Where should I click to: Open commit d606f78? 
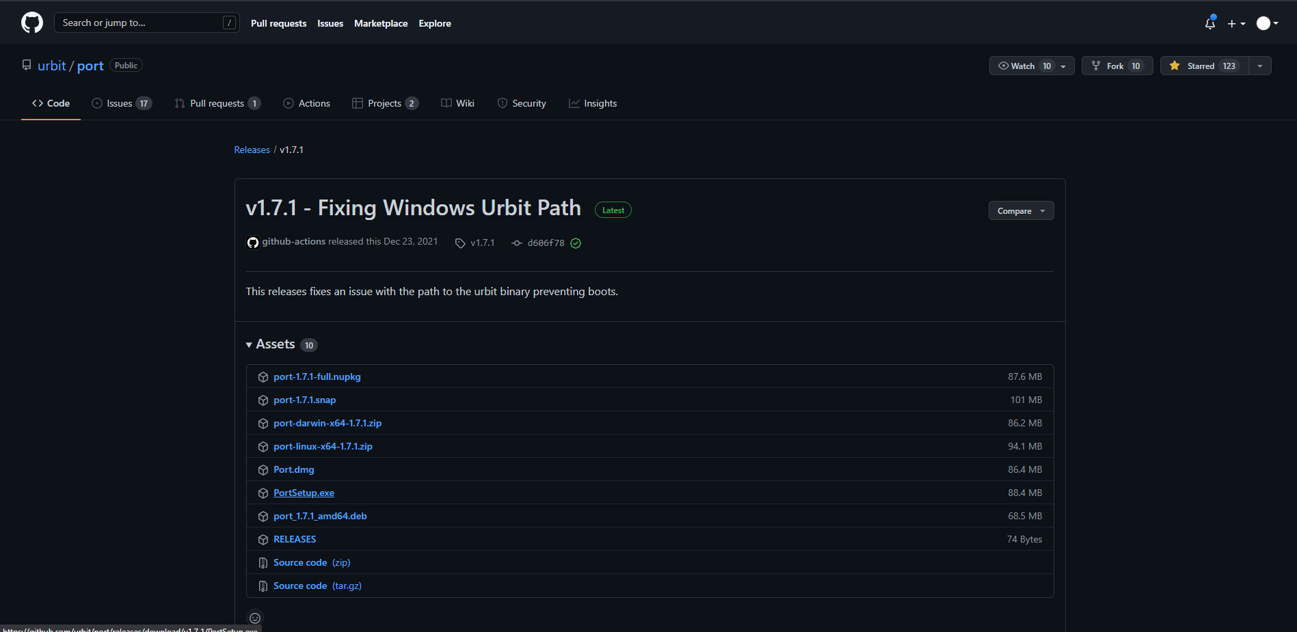546,243
